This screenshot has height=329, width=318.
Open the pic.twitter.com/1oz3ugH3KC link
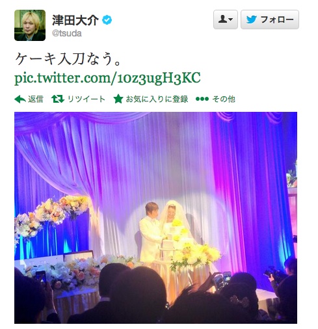coord(107,78)
